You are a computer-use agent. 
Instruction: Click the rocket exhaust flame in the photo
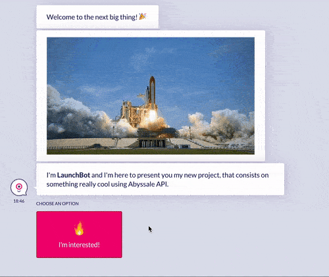[152, 116]
